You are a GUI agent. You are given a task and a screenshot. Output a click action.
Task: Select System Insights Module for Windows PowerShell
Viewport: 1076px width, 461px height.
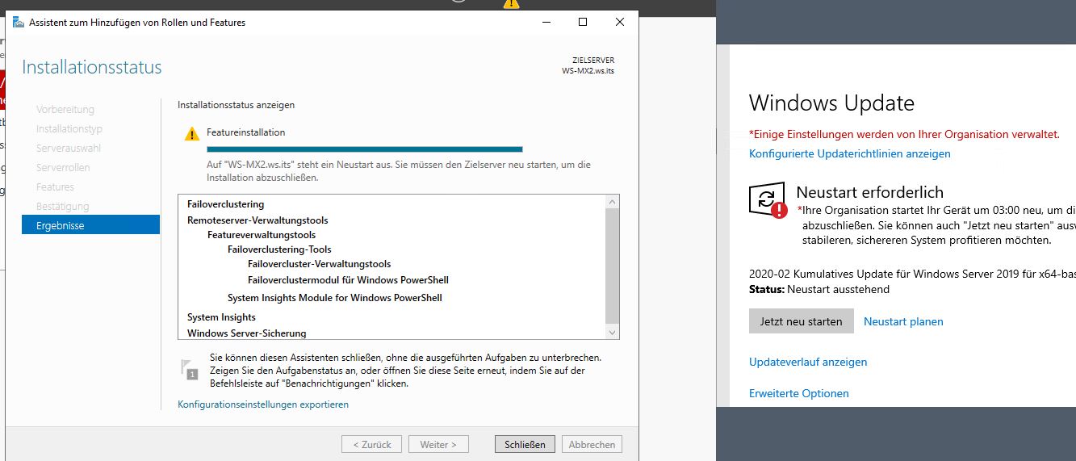coord(335,298)
